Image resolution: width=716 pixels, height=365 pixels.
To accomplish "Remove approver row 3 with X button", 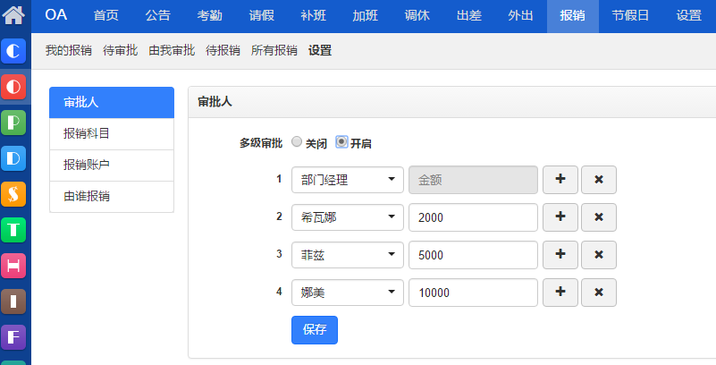I will click(x=599, y=254).
